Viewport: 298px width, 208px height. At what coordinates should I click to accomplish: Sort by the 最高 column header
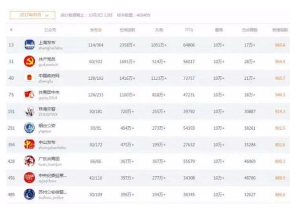[x=219, y=30]
